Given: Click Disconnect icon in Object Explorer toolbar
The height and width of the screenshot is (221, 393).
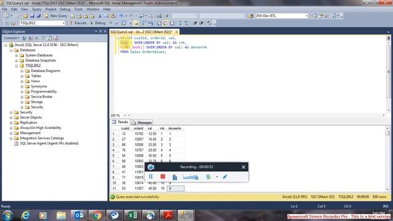Looking at the screenshot, I should [x=30, y=38].
